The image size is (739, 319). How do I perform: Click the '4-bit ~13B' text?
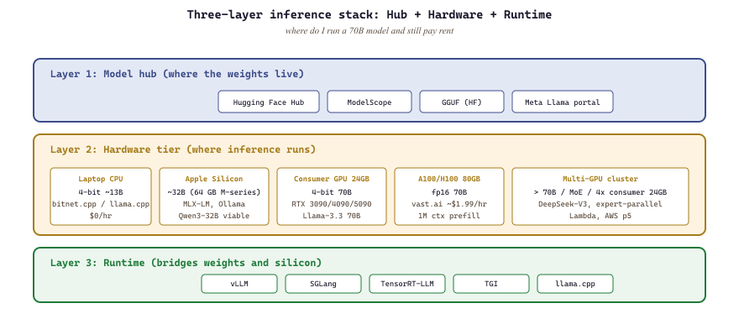pos(101,192)
